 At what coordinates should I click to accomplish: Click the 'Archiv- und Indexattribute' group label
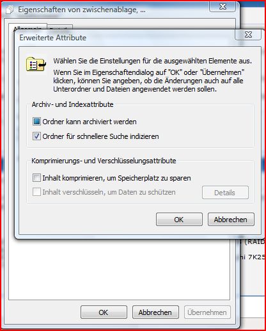click(x=72, y=104)
